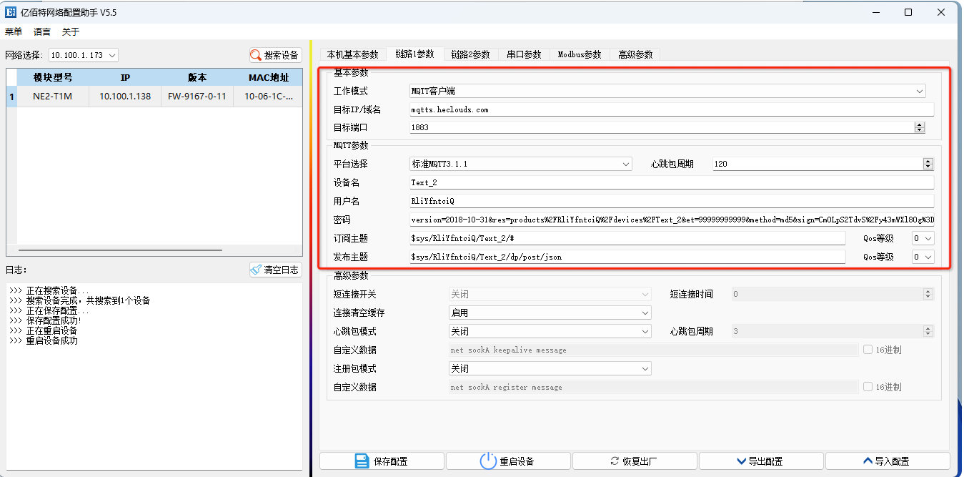This screenshot has width=964, height=477.
Task: Click the down-chevron icon on 导出配置
Action: 743,461
